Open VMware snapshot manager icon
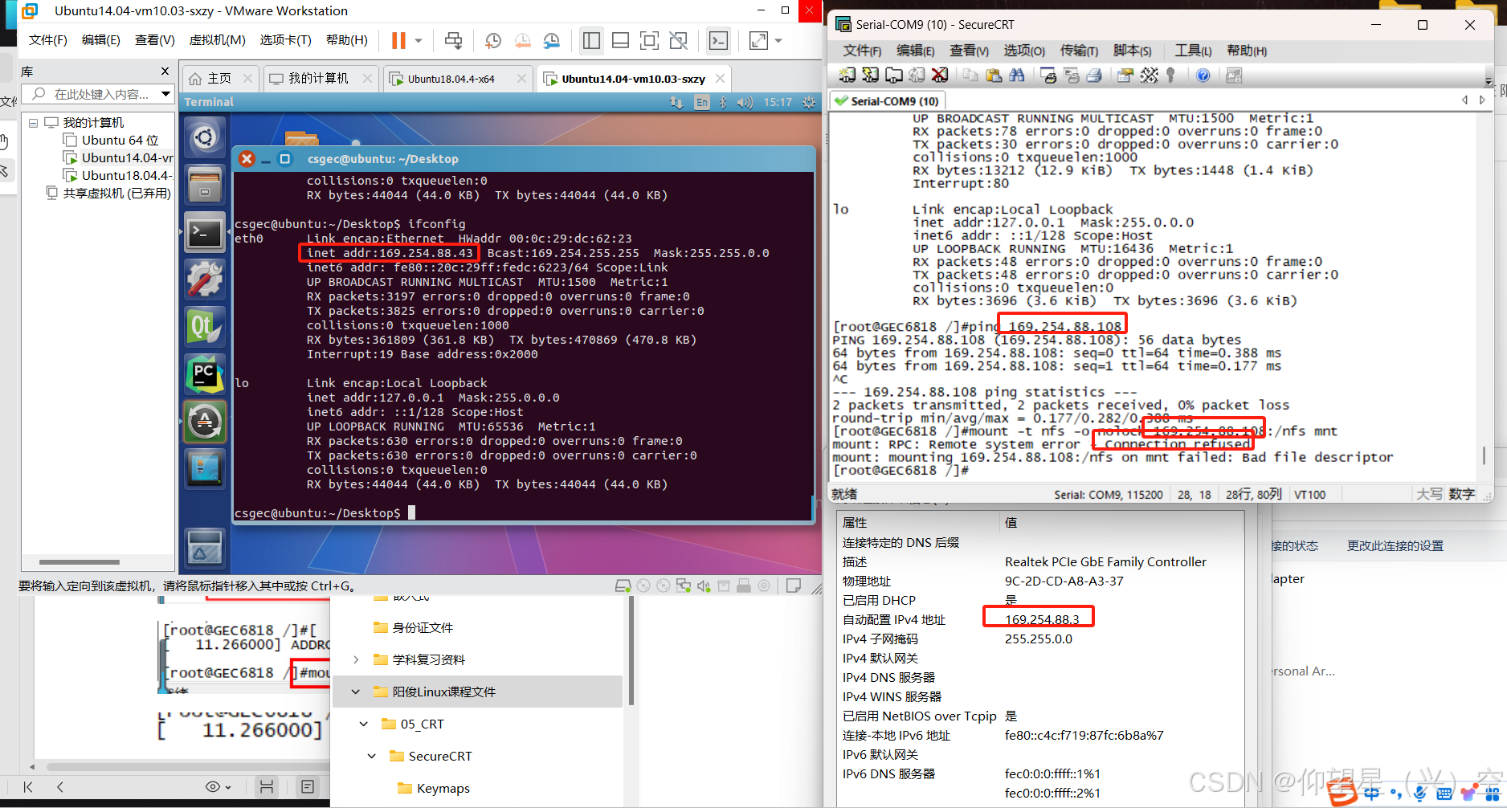Viewport: 1507px width, 808px height. (x=552, y=40)
